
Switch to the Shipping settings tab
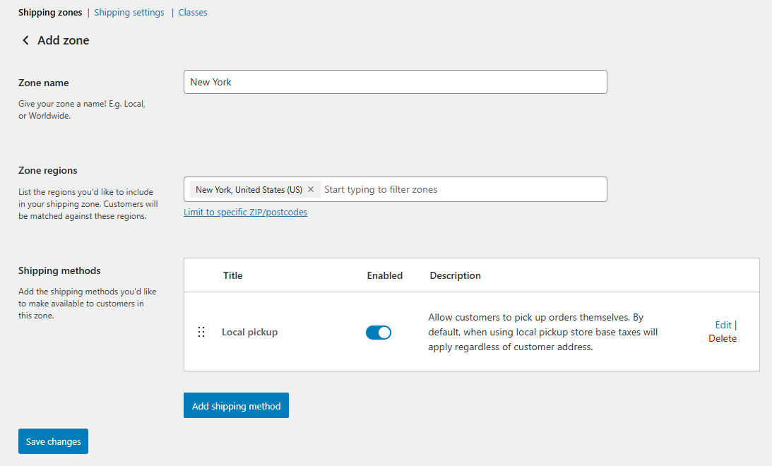(x=129, y=12)
